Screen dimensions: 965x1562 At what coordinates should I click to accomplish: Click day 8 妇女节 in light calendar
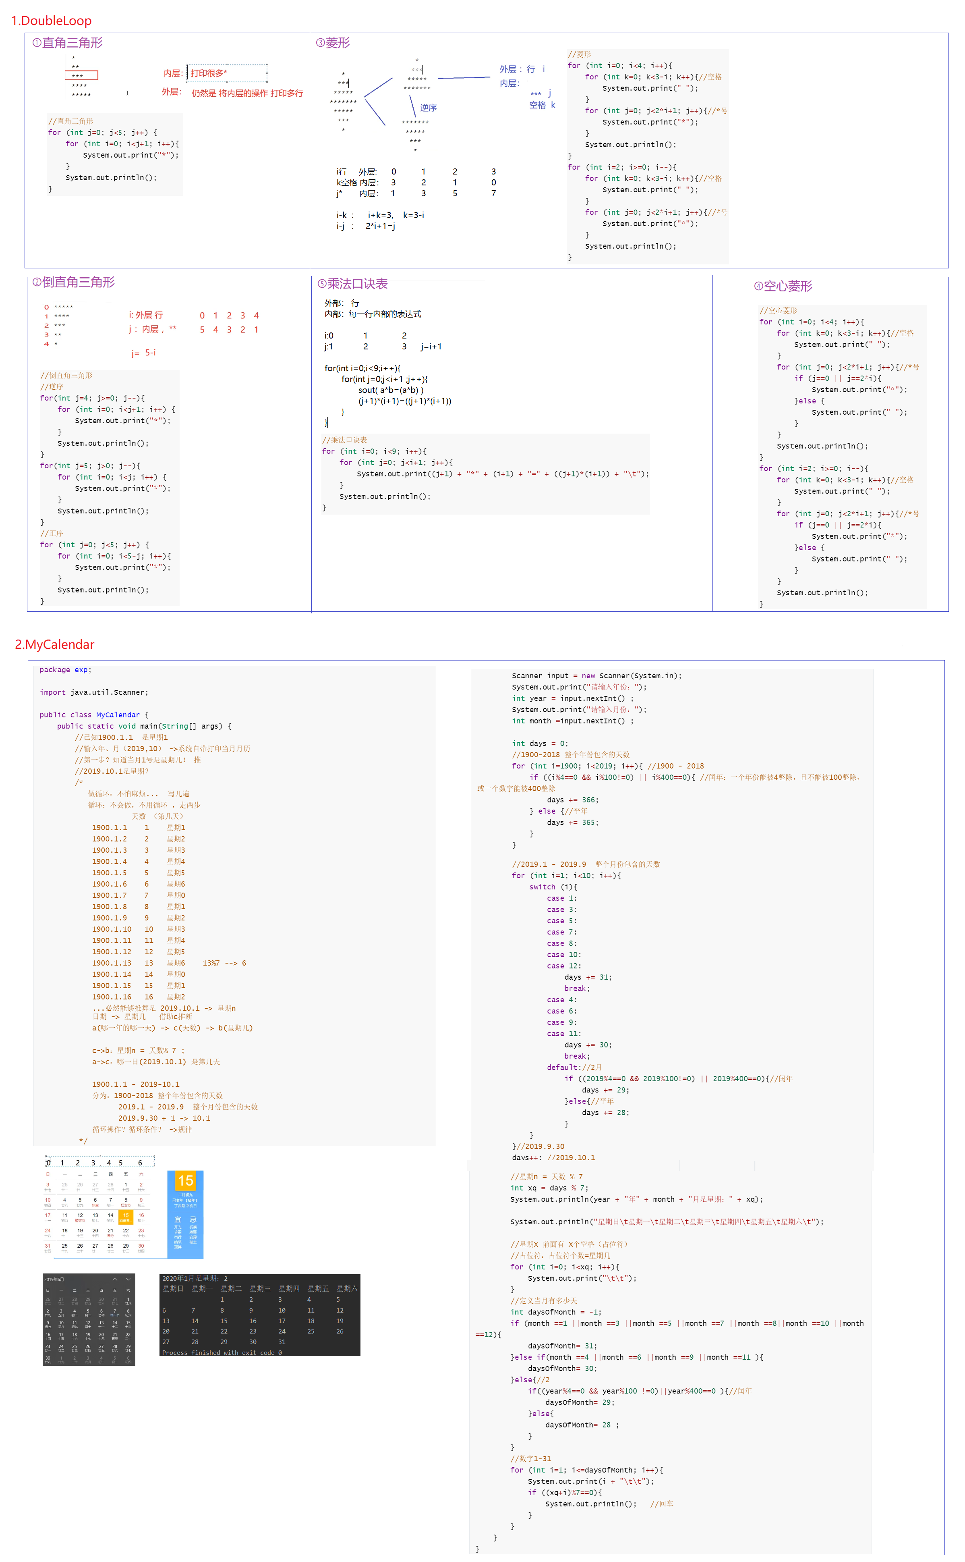pyautogui.click(x=126, y=1203)
